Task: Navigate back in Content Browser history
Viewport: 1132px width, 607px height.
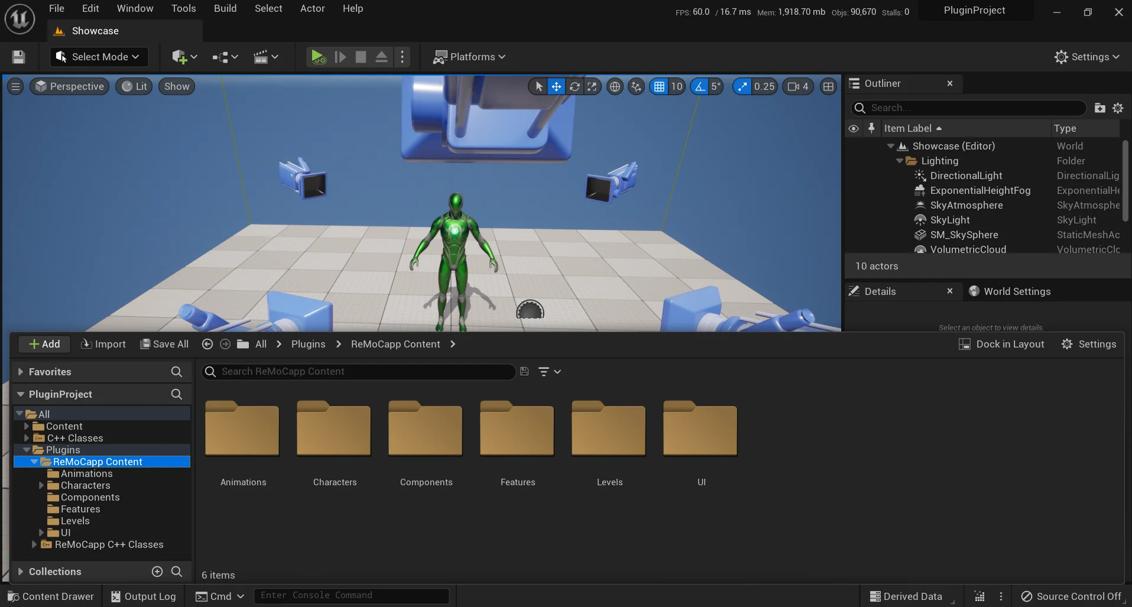Action: click(x=207, y=344)
